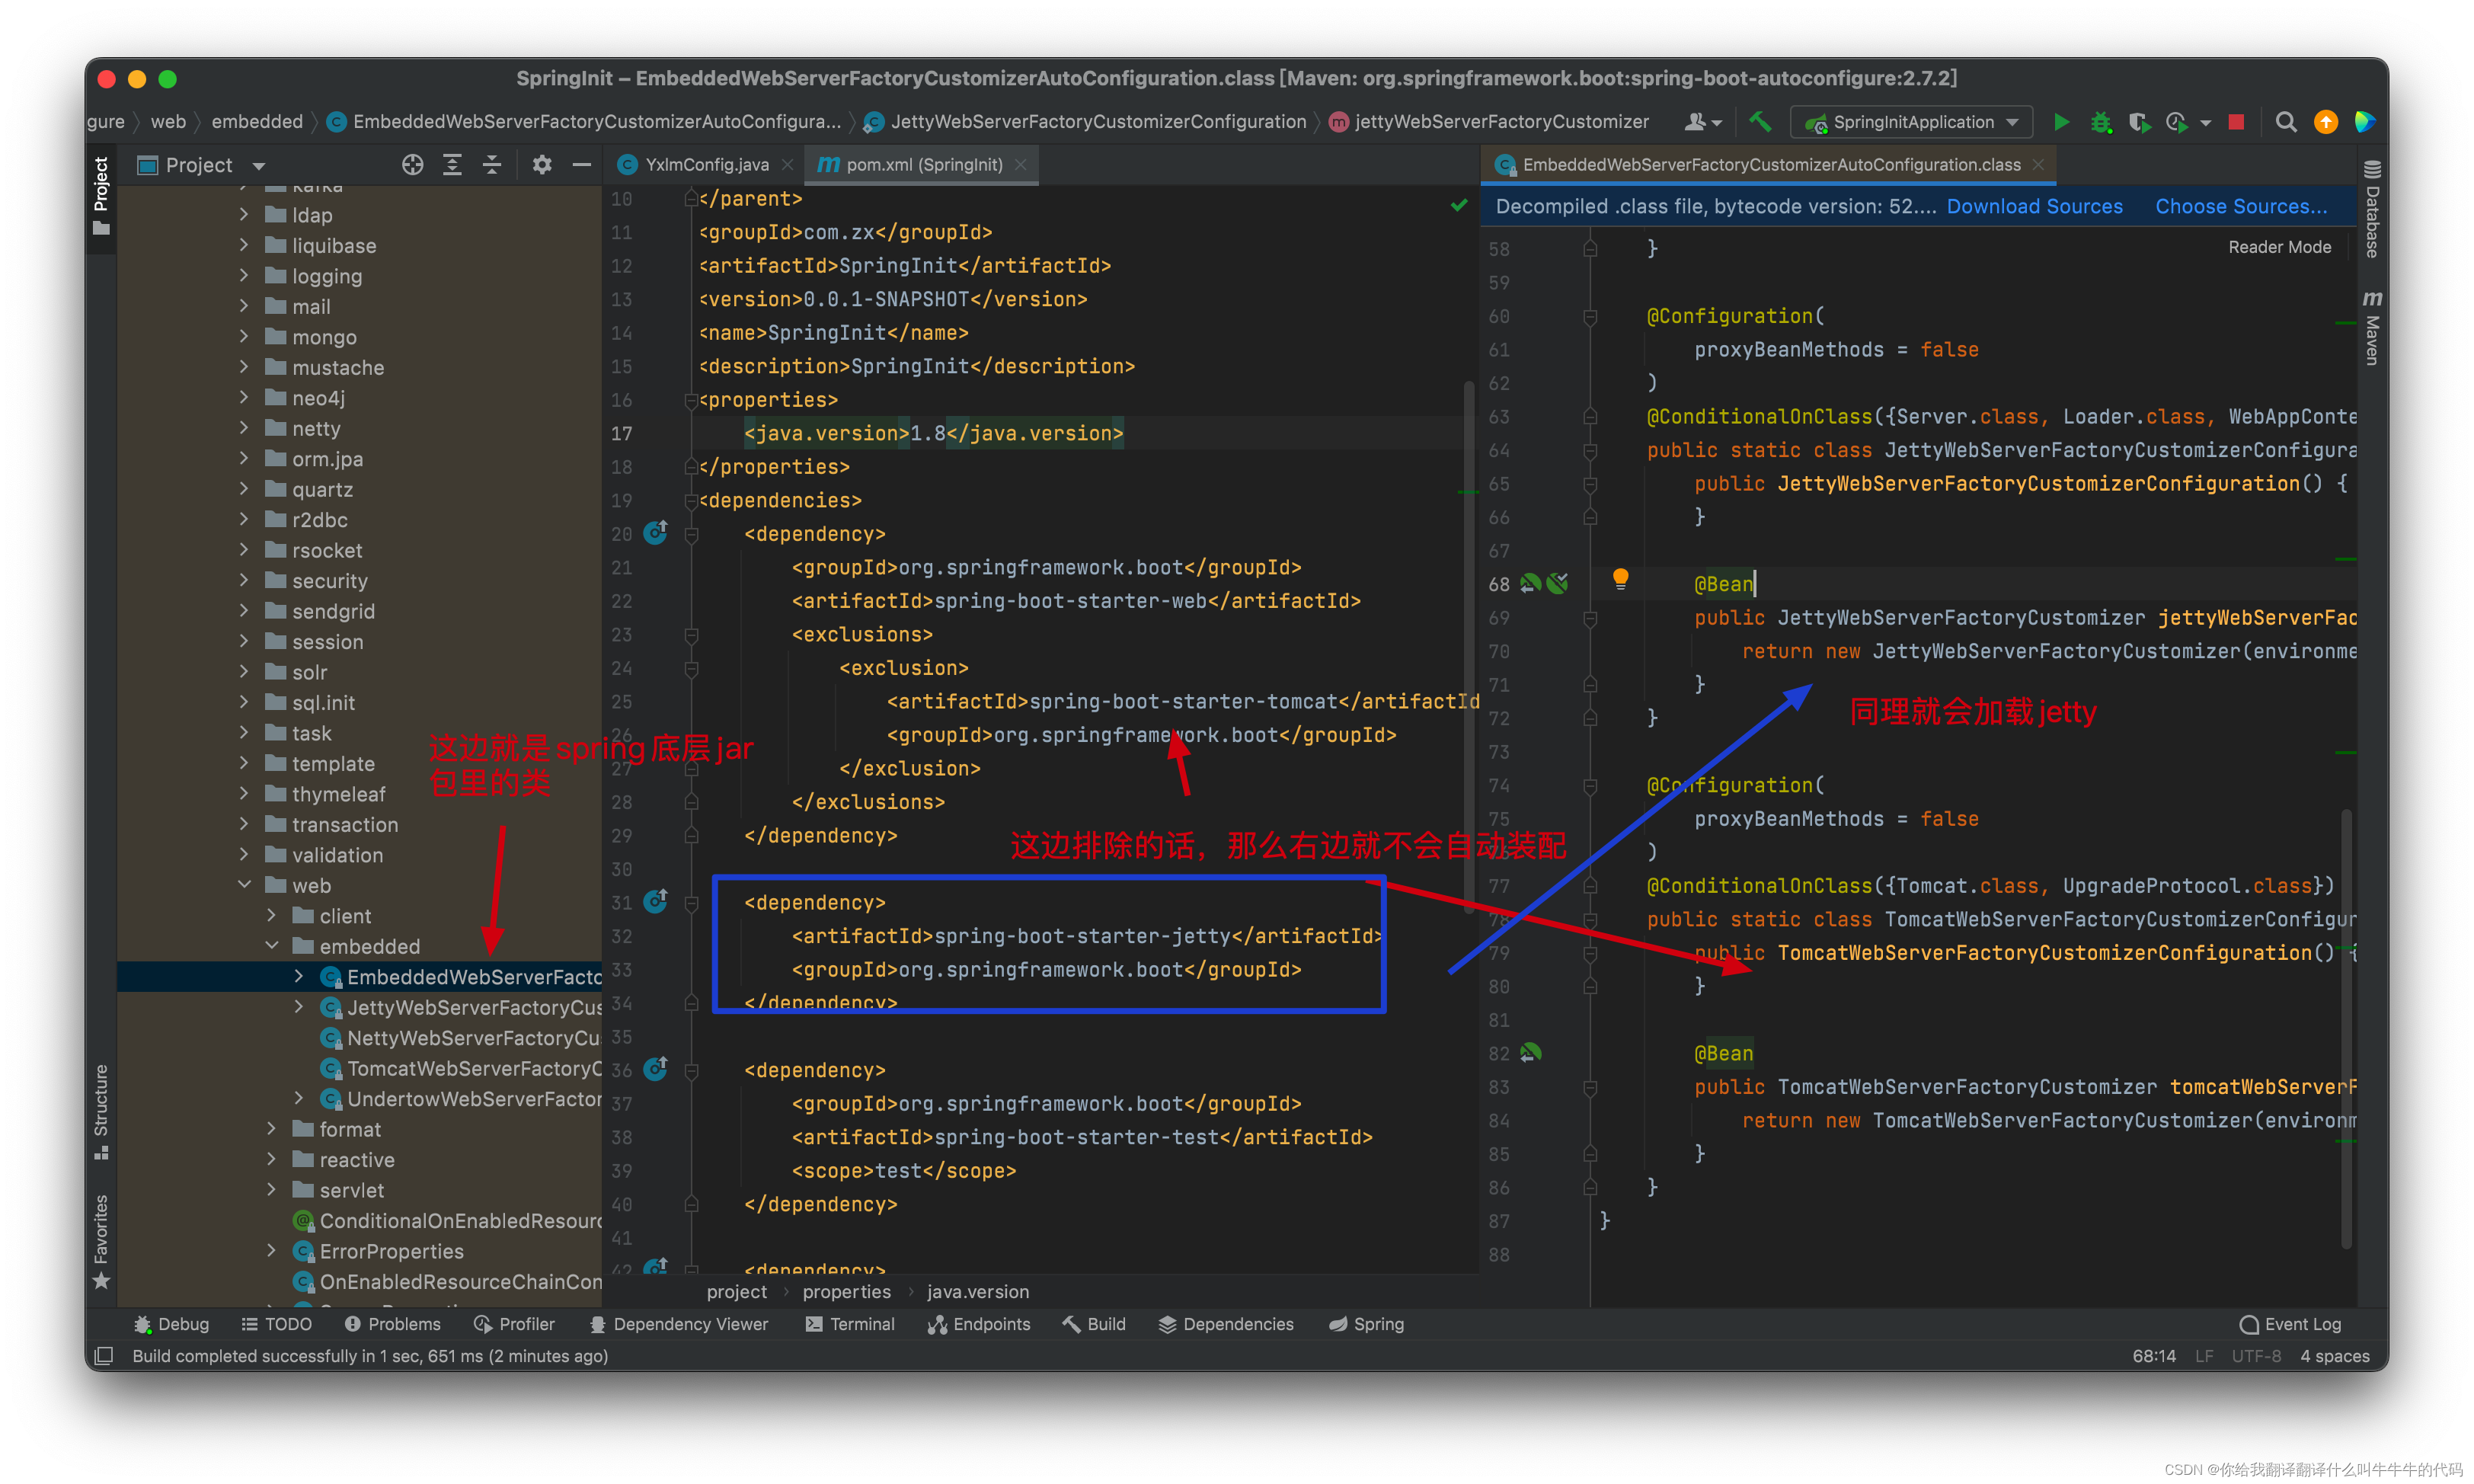2474x1484 pixels.
Task: Collapse the embedded folder
Action: [272, 946]
